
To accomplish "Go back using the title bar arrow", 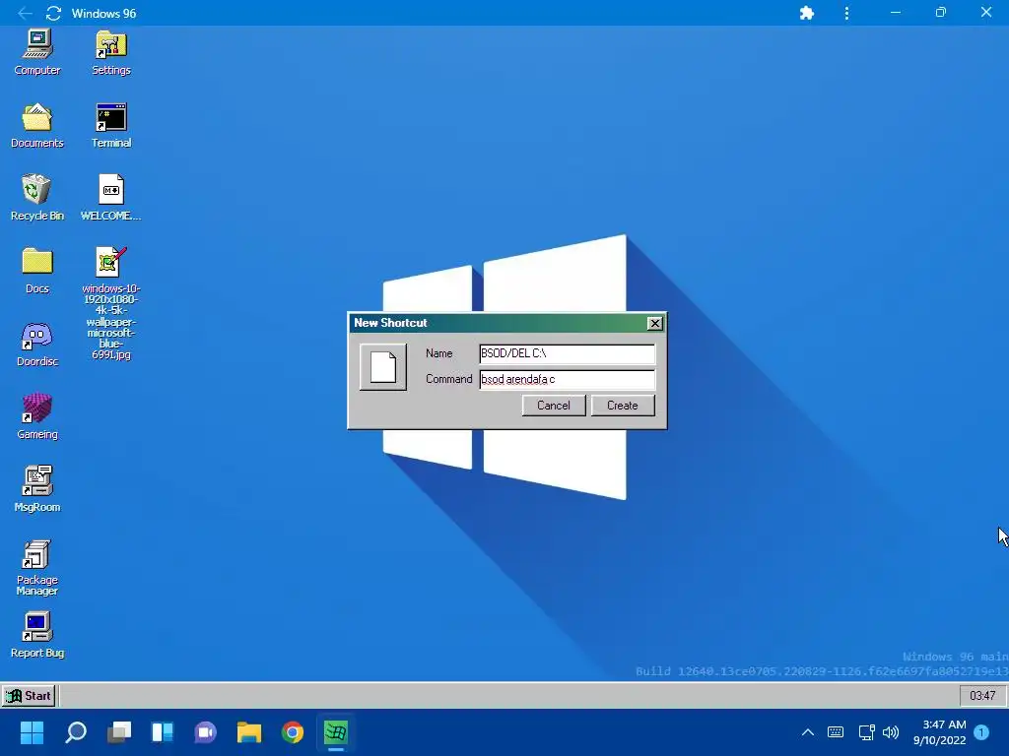I will point(25,13).
